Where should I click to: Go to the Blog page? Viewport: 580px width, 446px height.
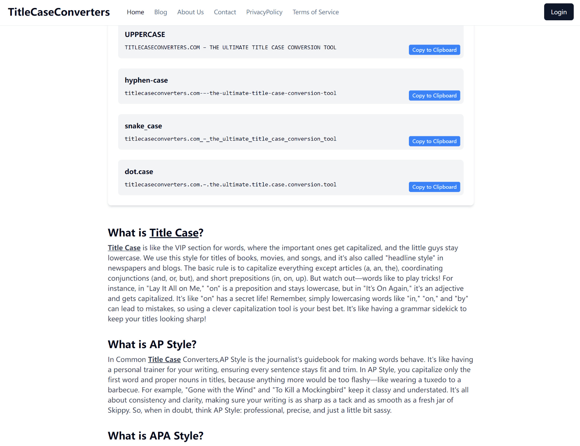pyautogui.click(x=161, y=12)
